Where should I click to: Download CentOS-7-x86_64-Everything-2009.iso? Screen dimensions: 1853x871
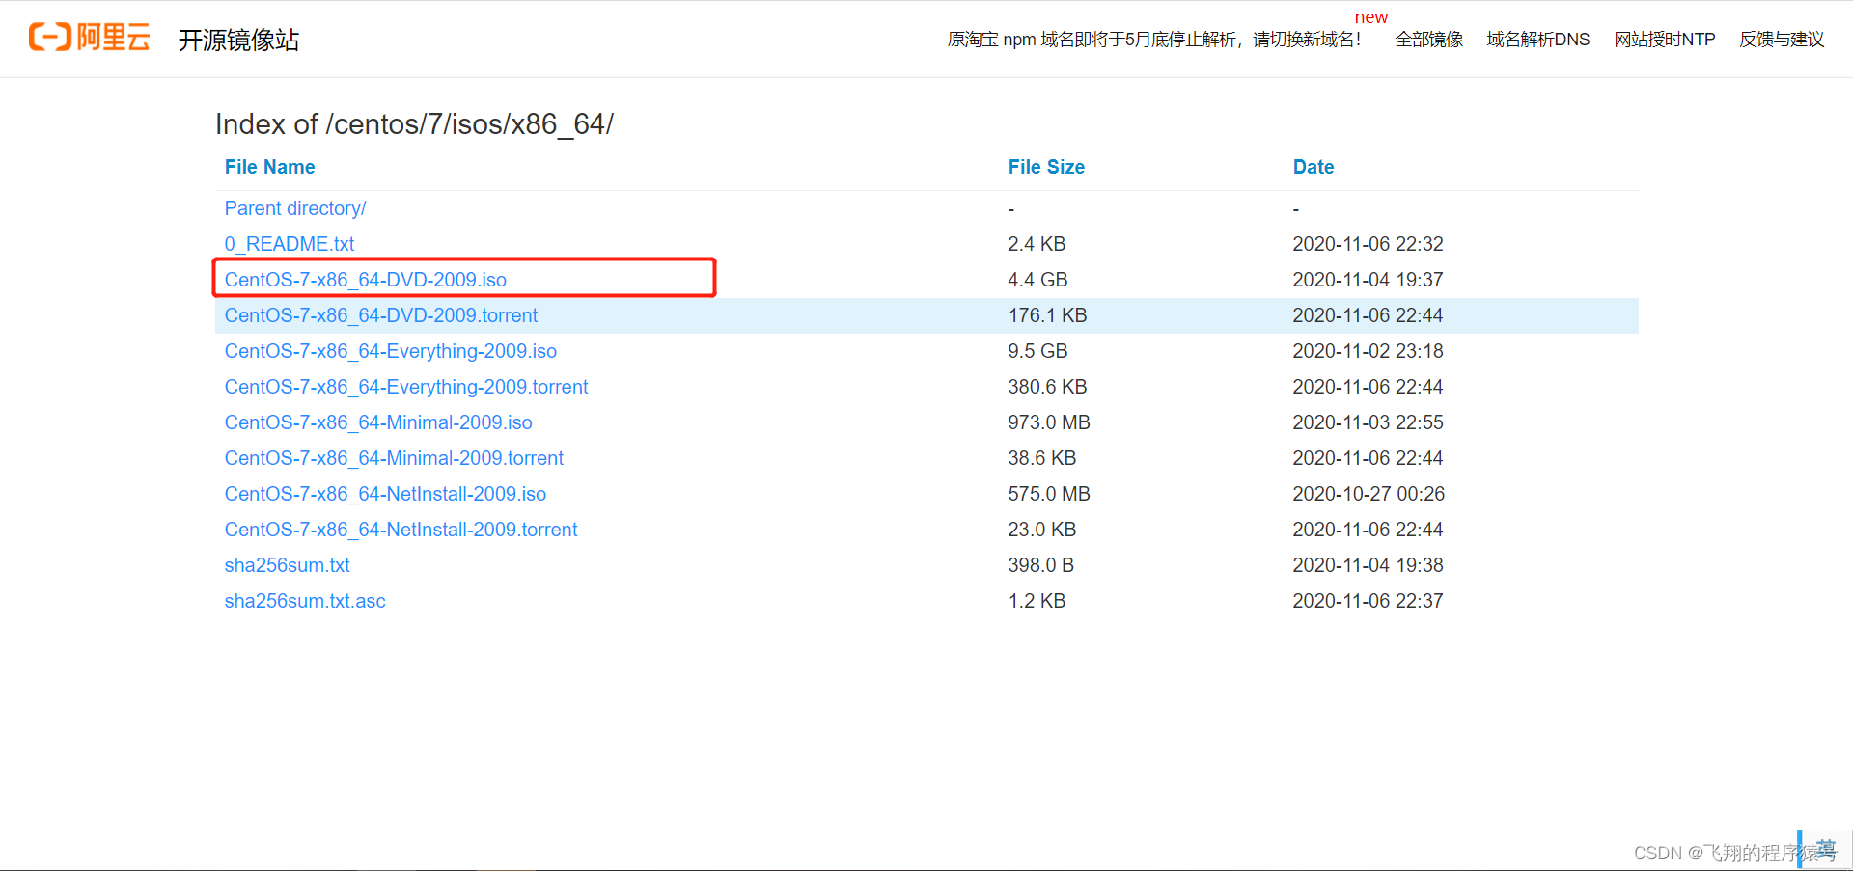(x=391, y=351)
